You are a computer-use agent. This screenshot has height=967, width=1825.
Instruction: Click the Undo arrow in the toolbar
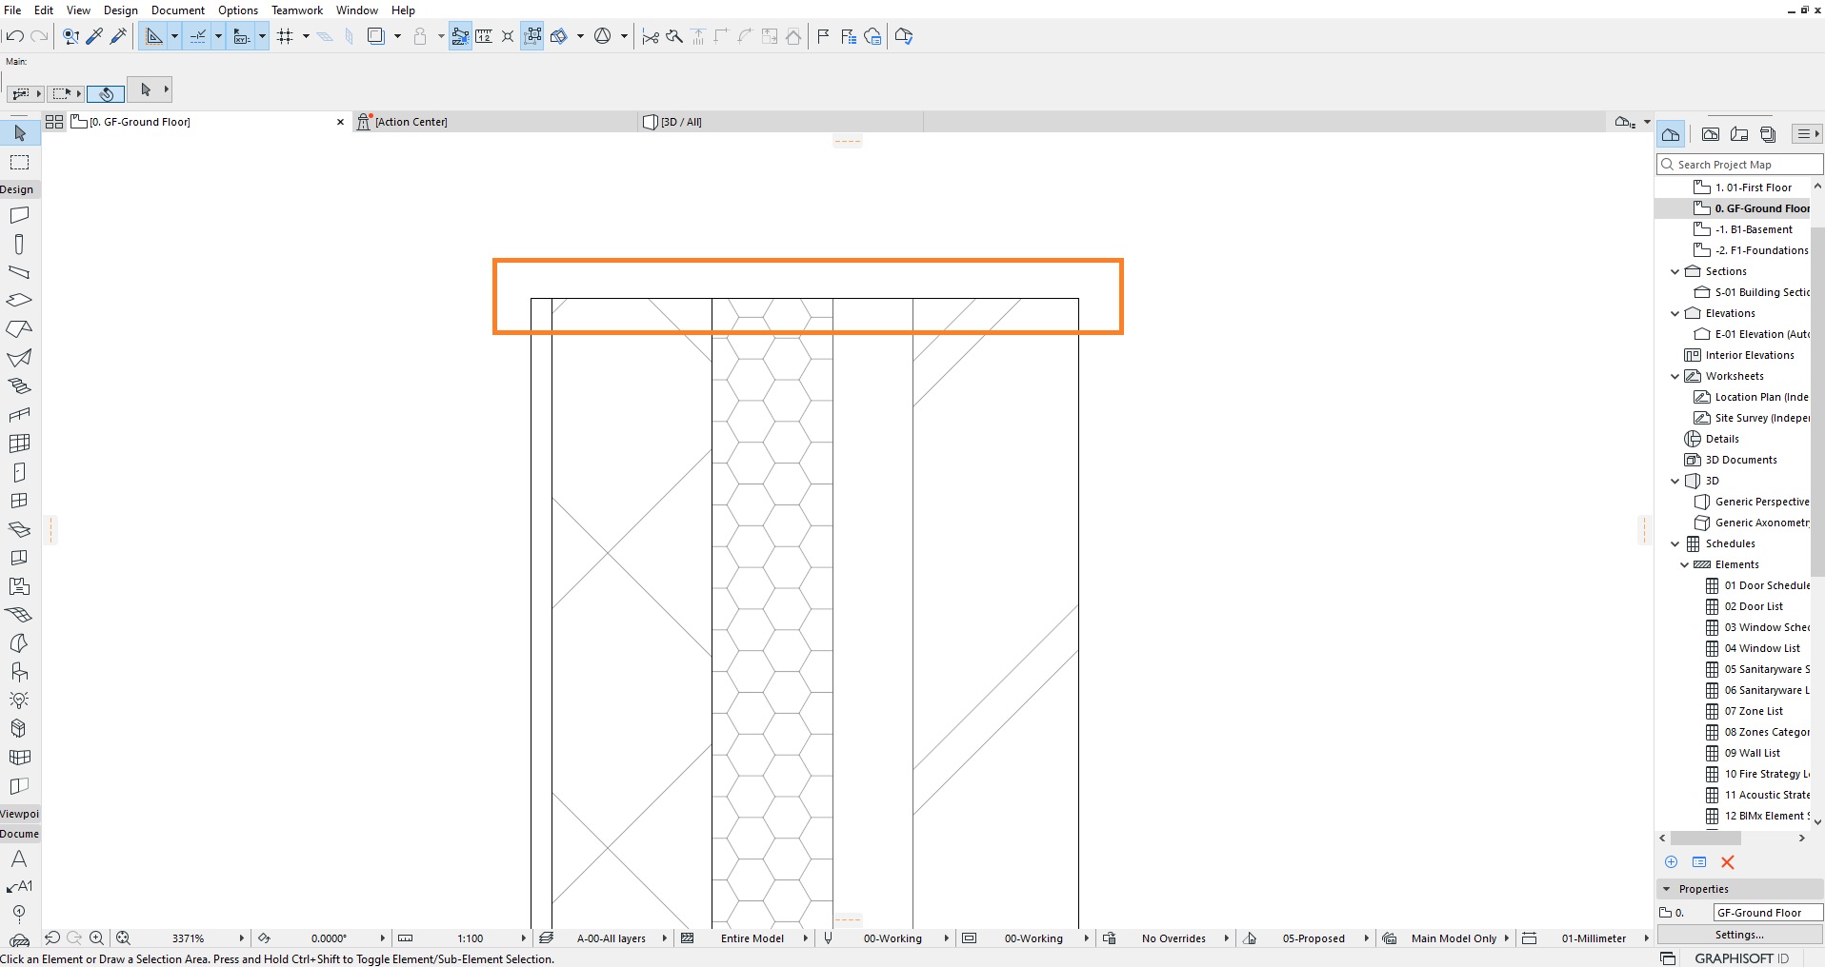click(15, 36)
